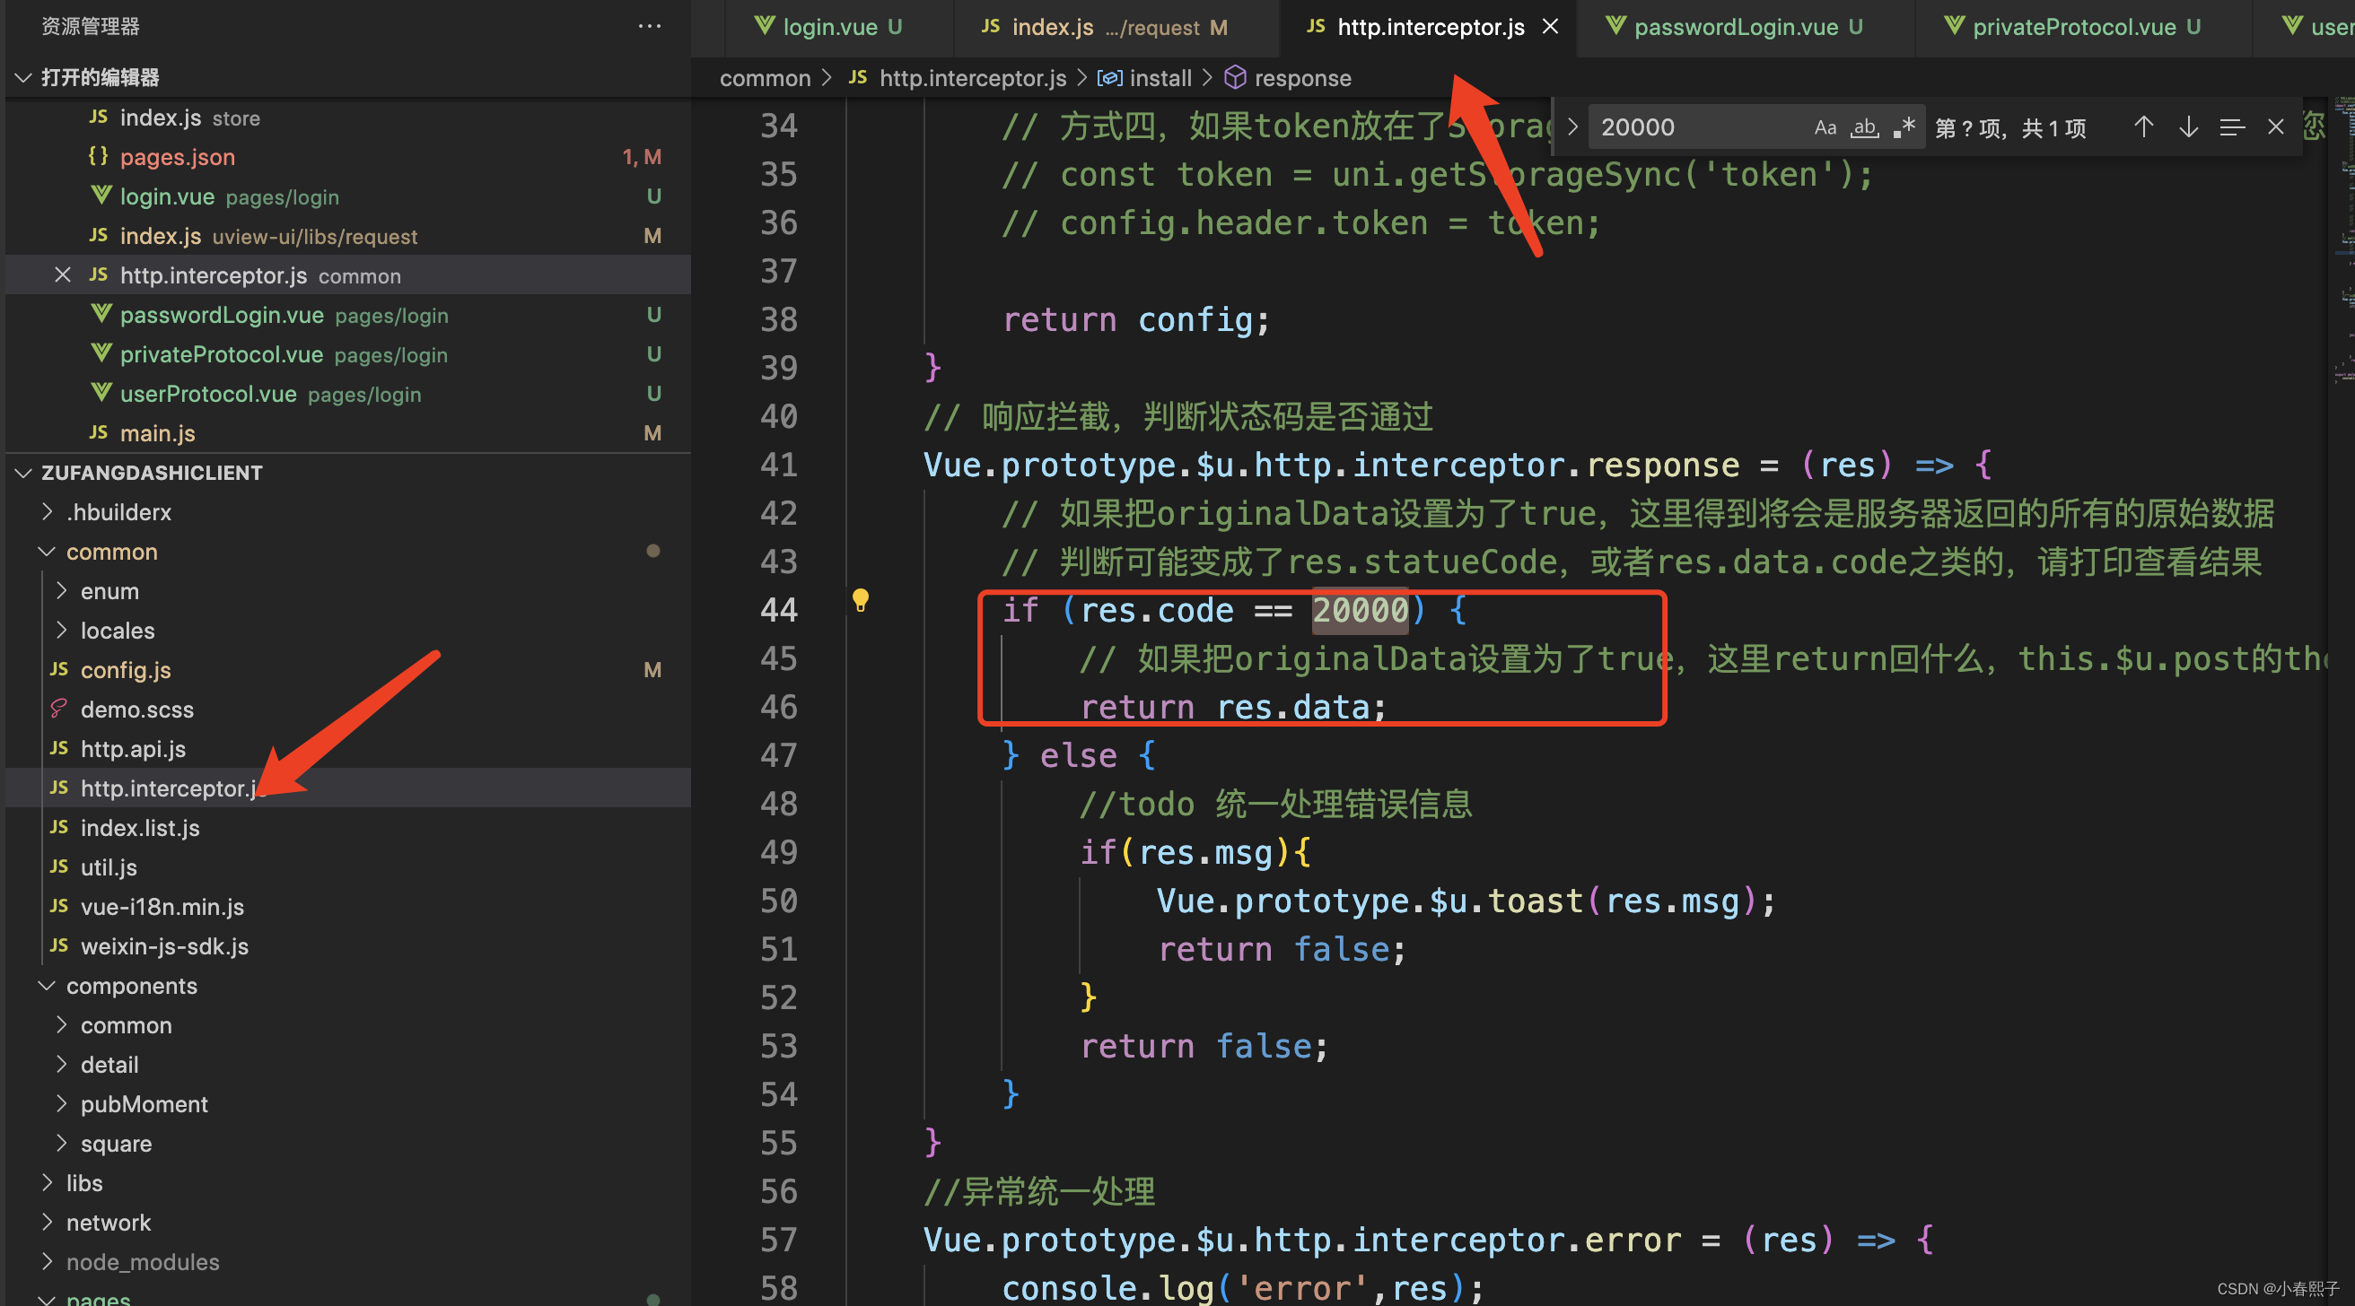The height and width of the screenshot is (1306, 2355).
Task: Collapse the common folder in the explorer
Action: 47,551
